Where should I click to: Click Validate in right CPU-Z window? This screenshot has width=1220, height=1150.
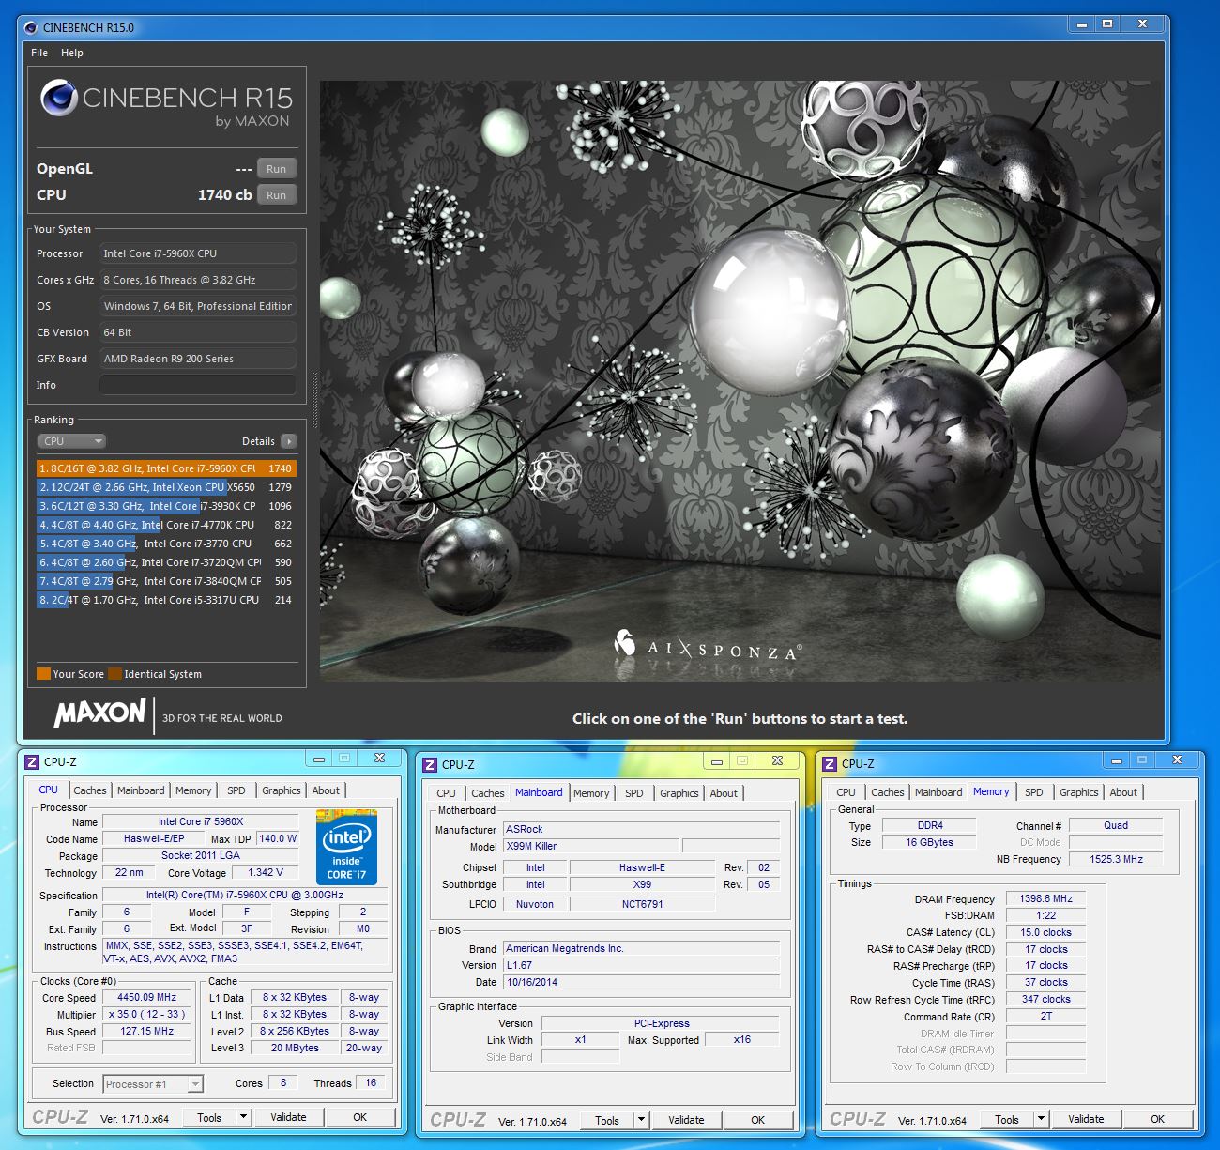1086,1119
